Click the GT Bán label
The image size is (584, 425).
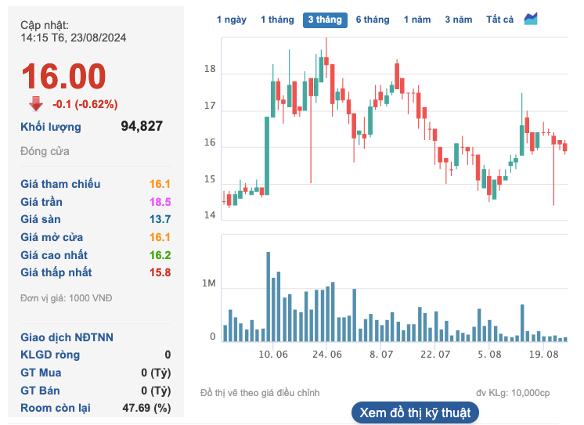tap(40, 391)
